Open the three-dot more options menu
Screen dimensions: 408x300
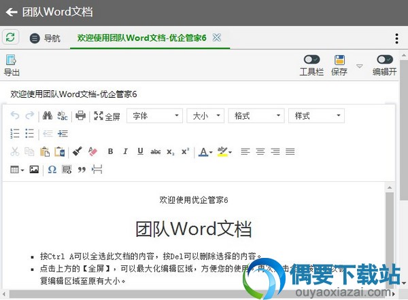point(396,39)
